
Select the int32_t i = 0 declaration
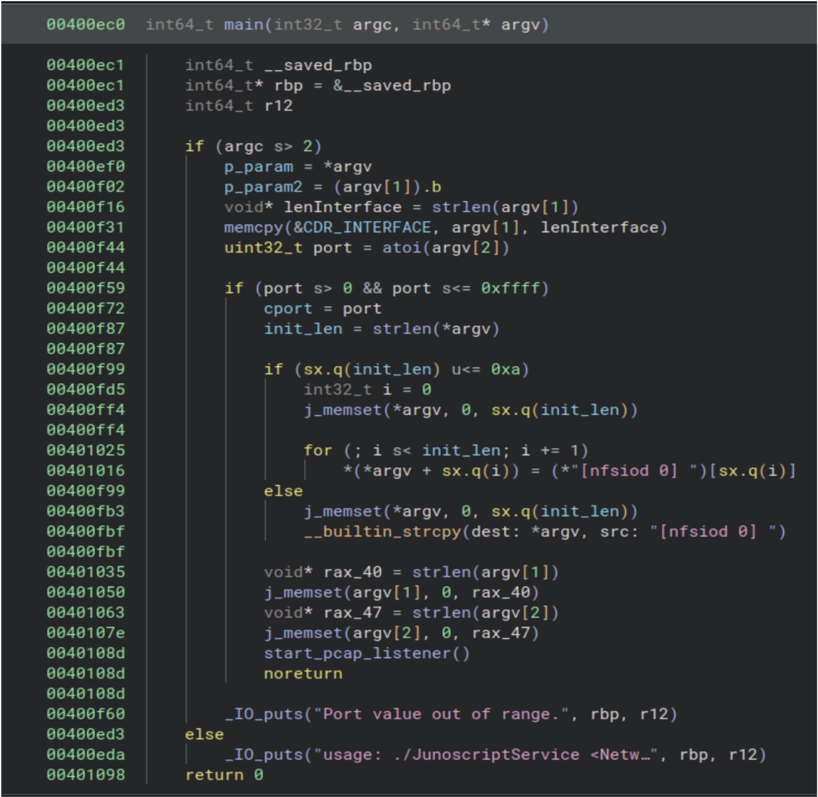(x=367, y=390)
